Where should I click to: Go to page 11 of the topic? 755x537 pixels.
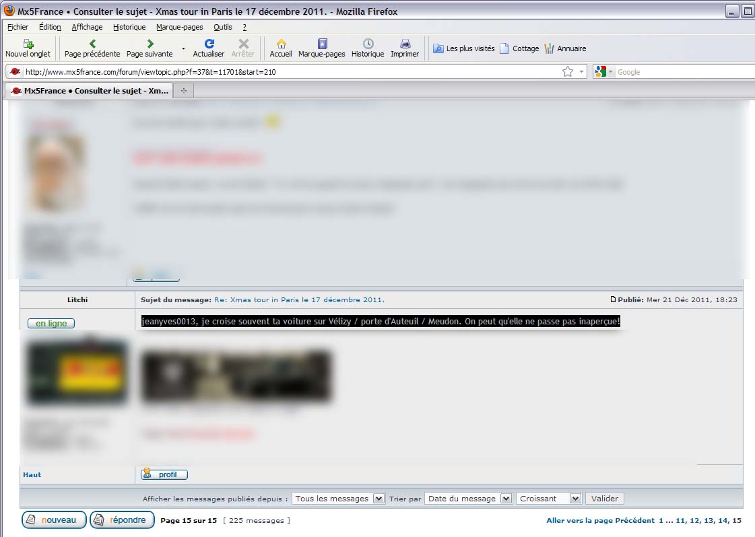pyautogui.click(x=680, y=521)
